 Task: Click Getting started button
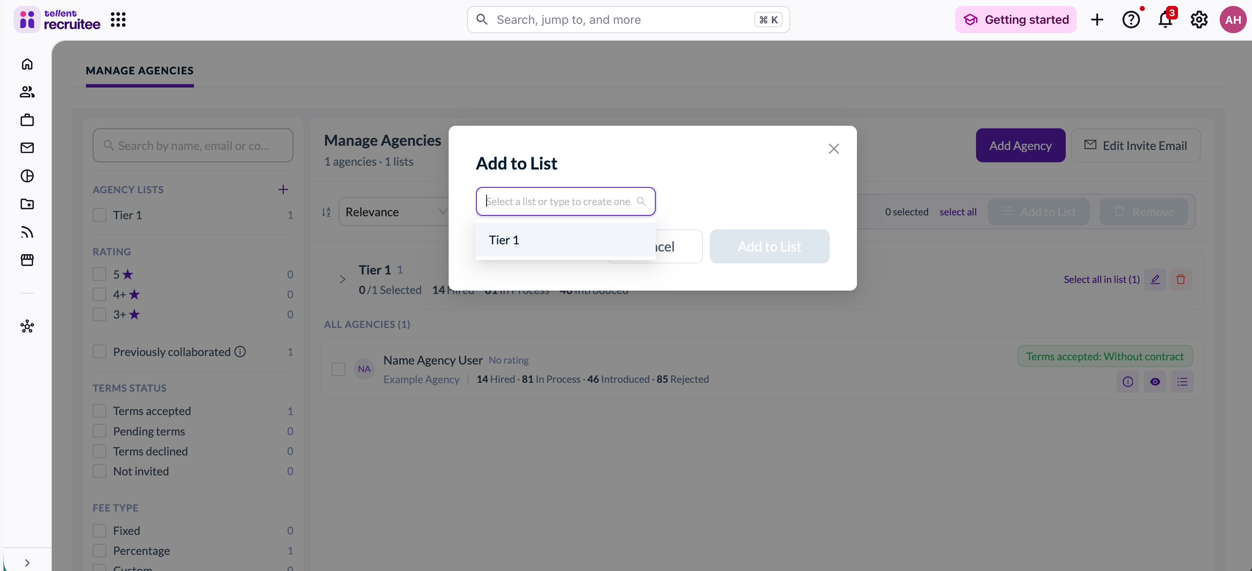coord(1016,20)
